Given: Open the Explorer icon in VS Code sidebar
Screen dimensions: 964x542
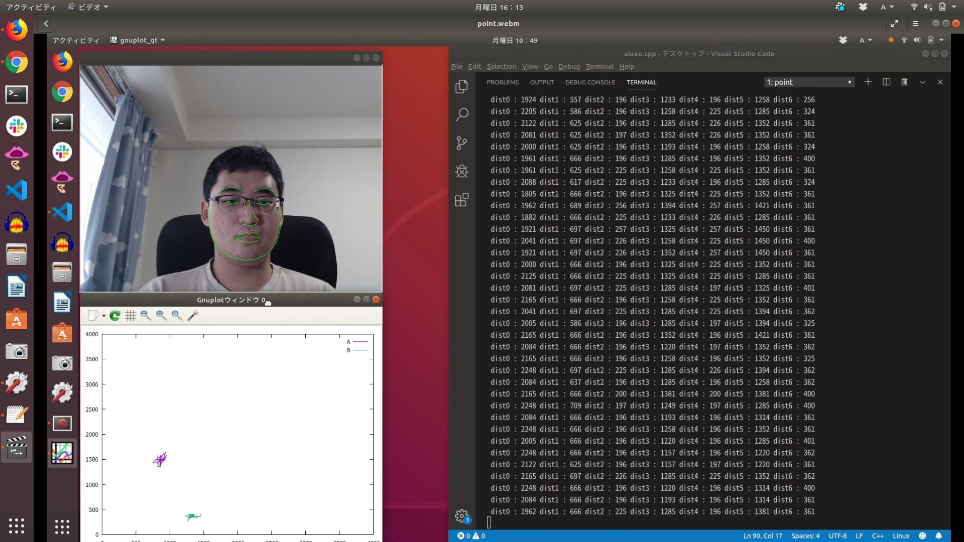Looking at the screenshot, I should [x=461, y=87].
